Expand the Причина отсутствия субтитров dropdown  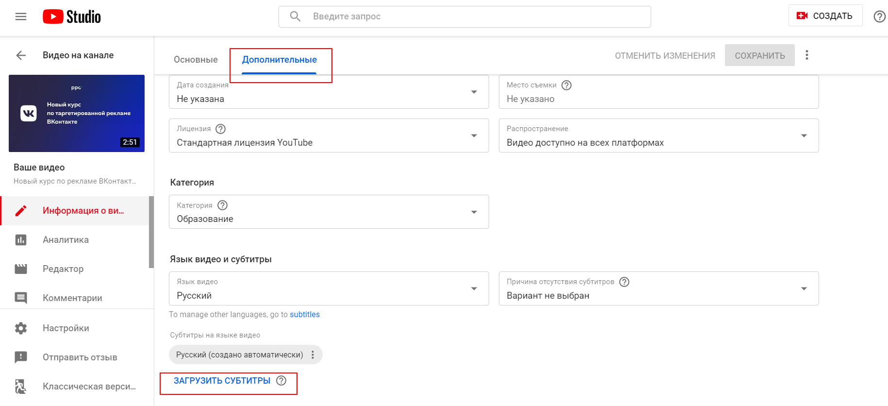(804, 288)
